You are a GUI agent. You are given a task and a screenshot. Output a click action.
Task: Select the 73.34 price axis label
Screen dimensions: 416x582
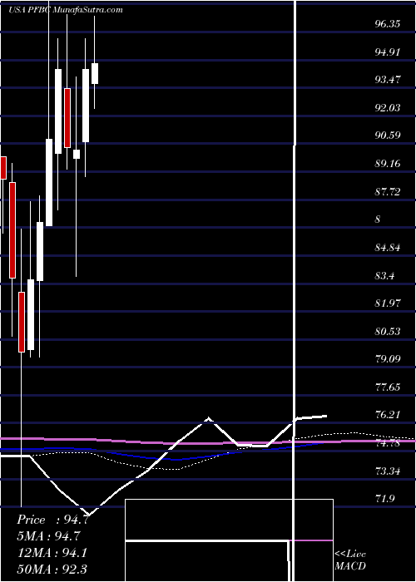388,471
